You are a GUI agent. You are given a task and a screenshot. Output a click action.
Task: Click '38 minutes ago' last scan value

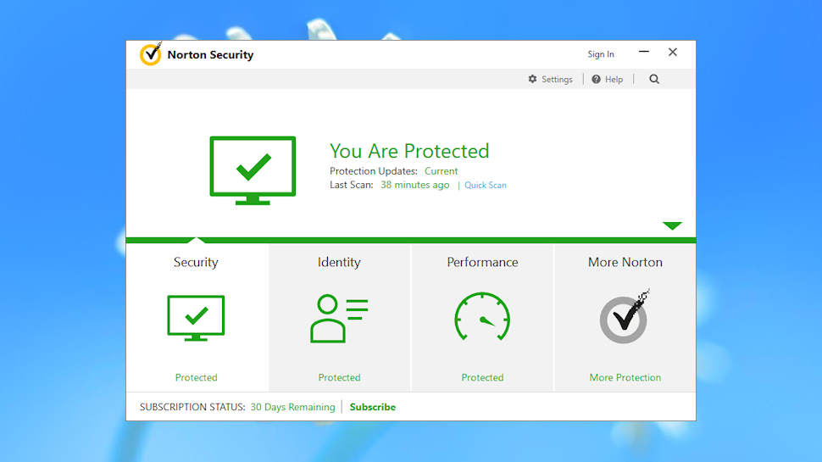click(414, 185)
